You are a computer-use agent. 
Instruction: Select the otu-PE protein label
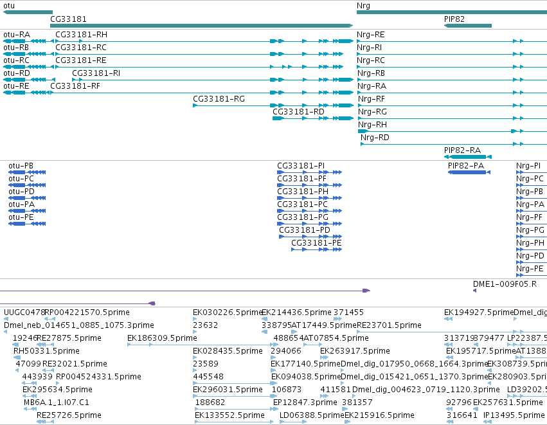click(21, 217)
